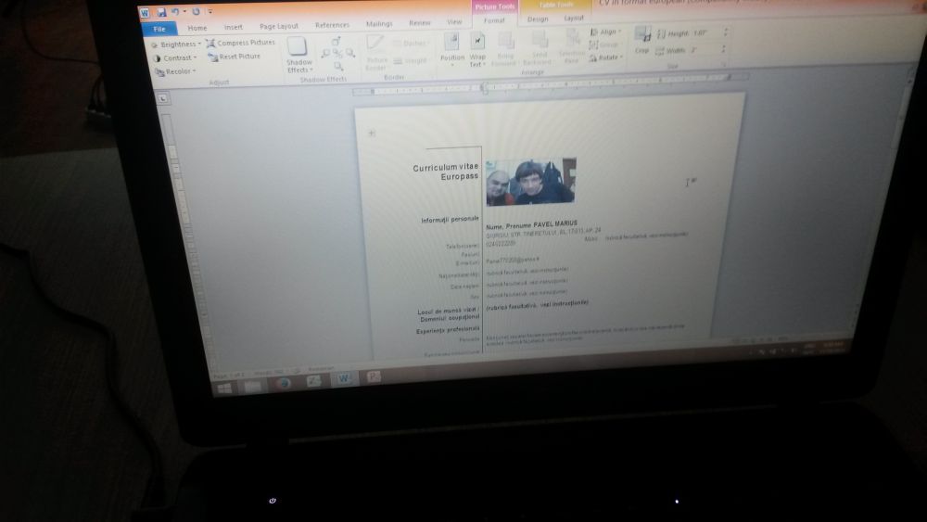Open the Chrome browser from taskbar
Screen dimensions: 927x522
coord(283,383)
